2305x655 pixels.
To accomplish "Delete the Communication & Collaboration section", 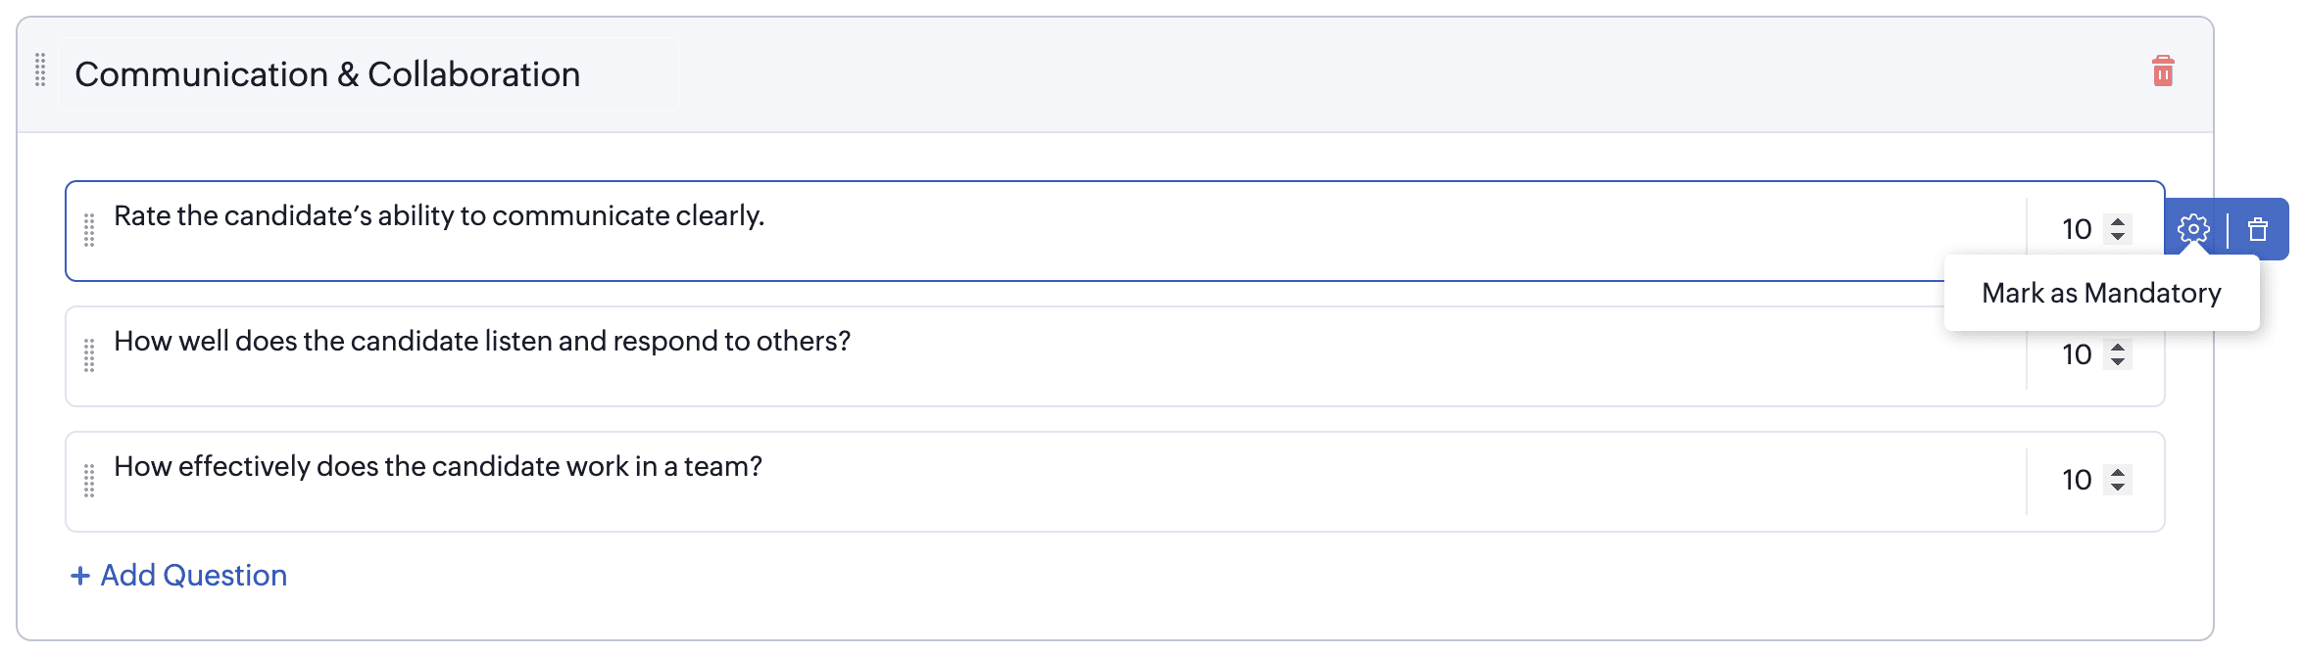I will point(2163,71).
